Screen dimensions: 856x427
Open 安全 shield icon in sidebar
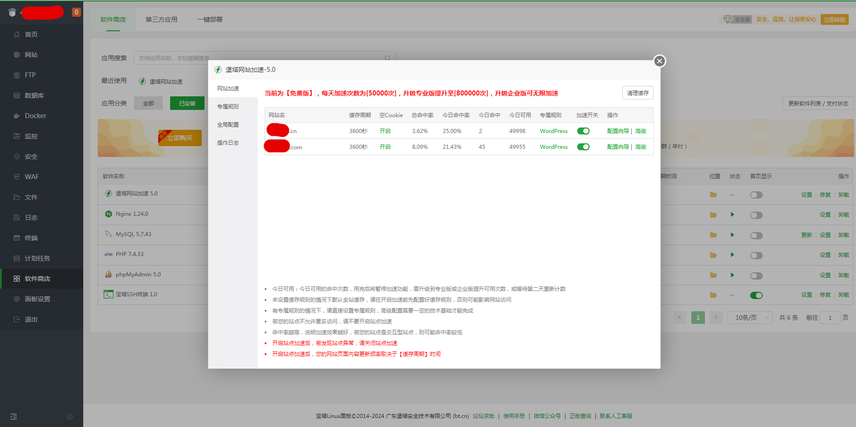click(17, 157)
